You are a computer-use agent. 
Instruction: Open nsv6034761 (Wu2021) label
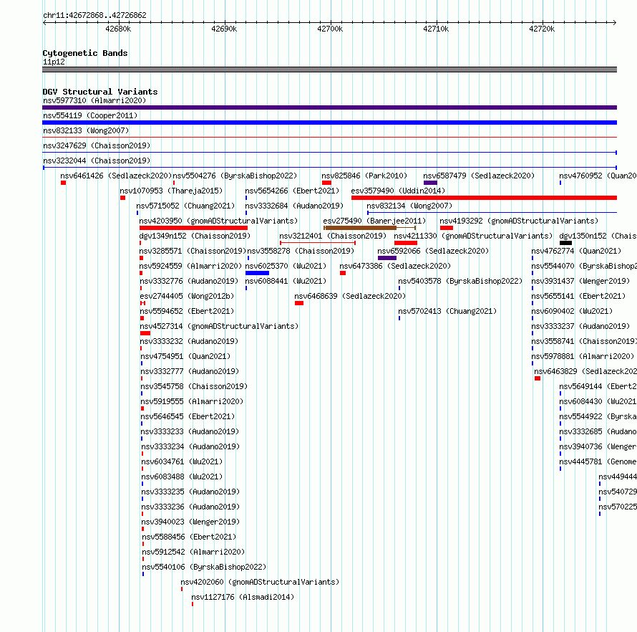coord(182,461)
